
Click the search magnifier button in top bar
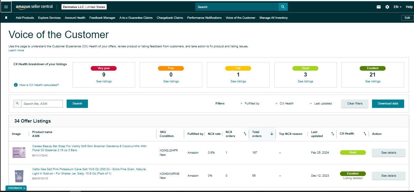tap(283, 7)
